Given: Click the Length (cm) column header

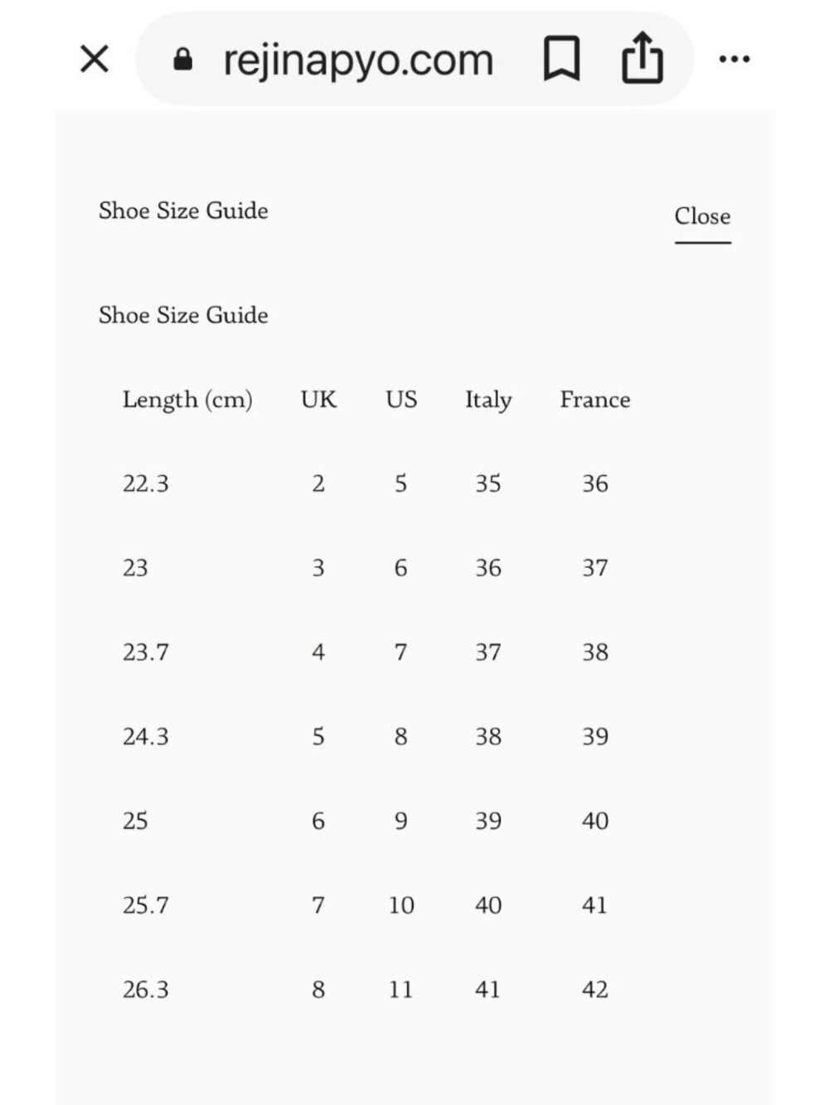Looking at the screenshot, I should tap(187, 400).
